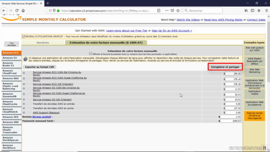Switch to the Services tab
This screenshot has height=152, width=270.
tap(43, 43)
